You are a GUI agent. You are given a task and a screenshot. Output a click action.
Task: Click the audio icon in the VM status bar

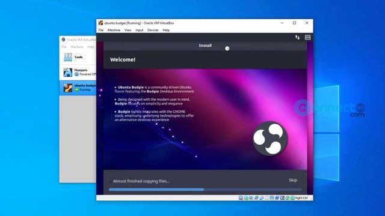(x=251, y=198)
